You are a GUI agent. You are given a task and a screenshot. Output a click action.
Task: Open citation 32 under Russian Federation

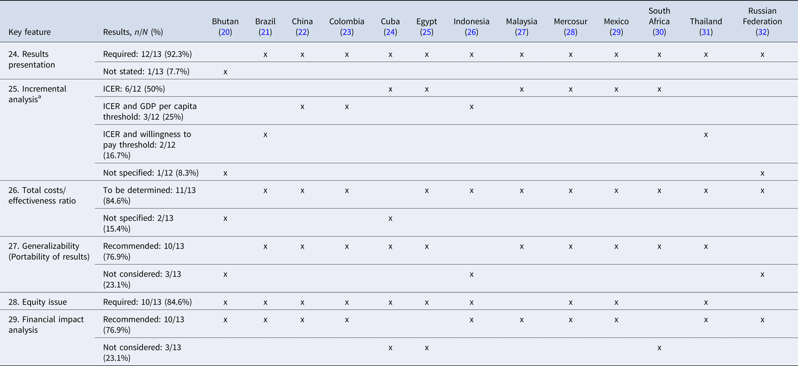click(762, 32)
